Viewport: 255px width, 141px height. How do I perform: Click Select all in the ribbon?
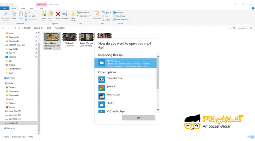click(x=118, y=13)
